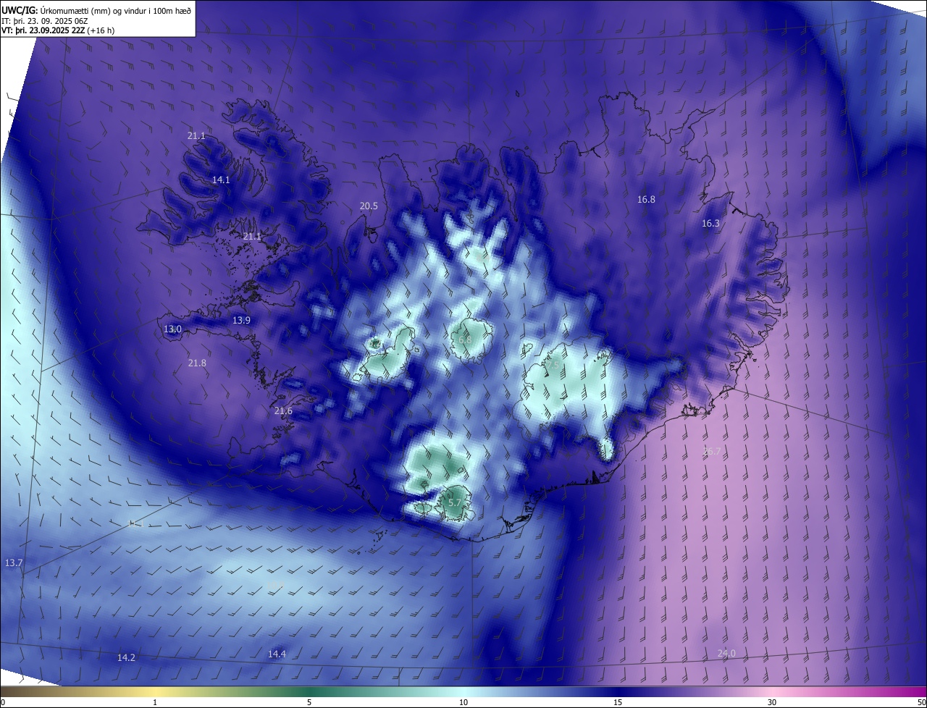Click the 20.5 value on the map
Image resolution: width=927 pixels, height=708 pixels.
[369, 206]
